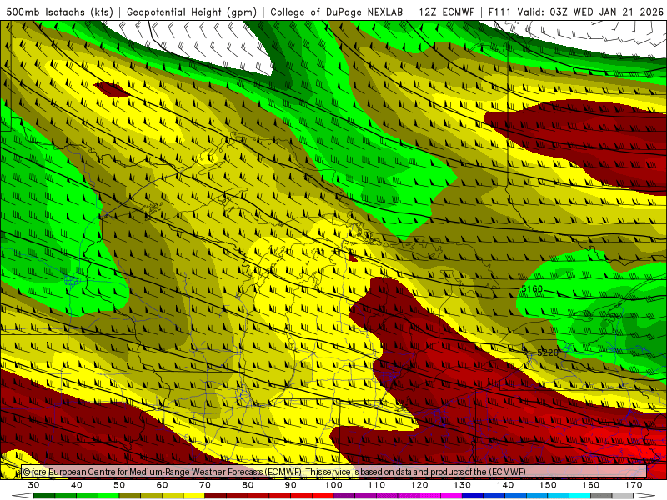667x500 pixels.
Task: Click the 100 knot color bar label
Action: 334,485
